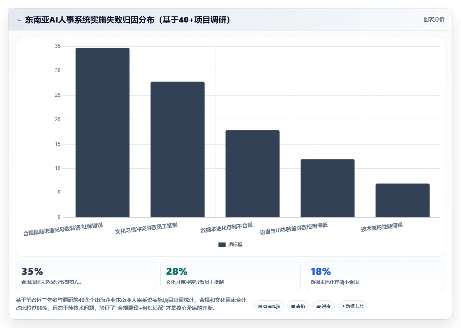Click the 18% value text
461x328 pixels.
tap(320, 271)
